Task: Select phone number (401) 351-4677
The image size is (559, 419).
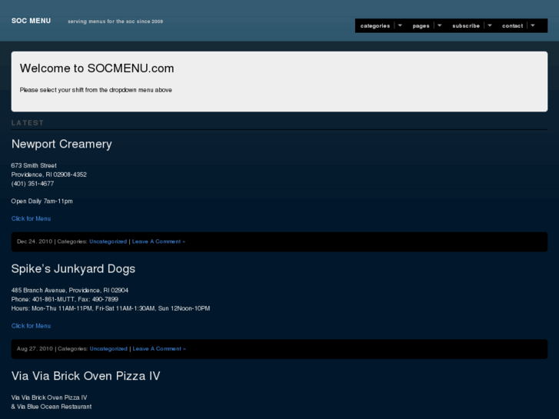Action: (32, 184)
